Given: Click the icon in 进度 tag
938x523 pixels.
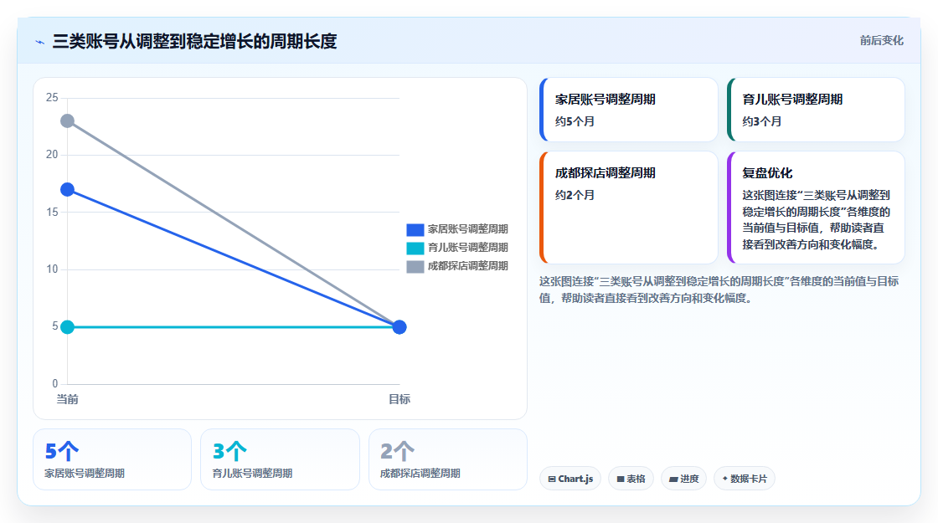Looking at the screenshot, I should pos(673,479).
